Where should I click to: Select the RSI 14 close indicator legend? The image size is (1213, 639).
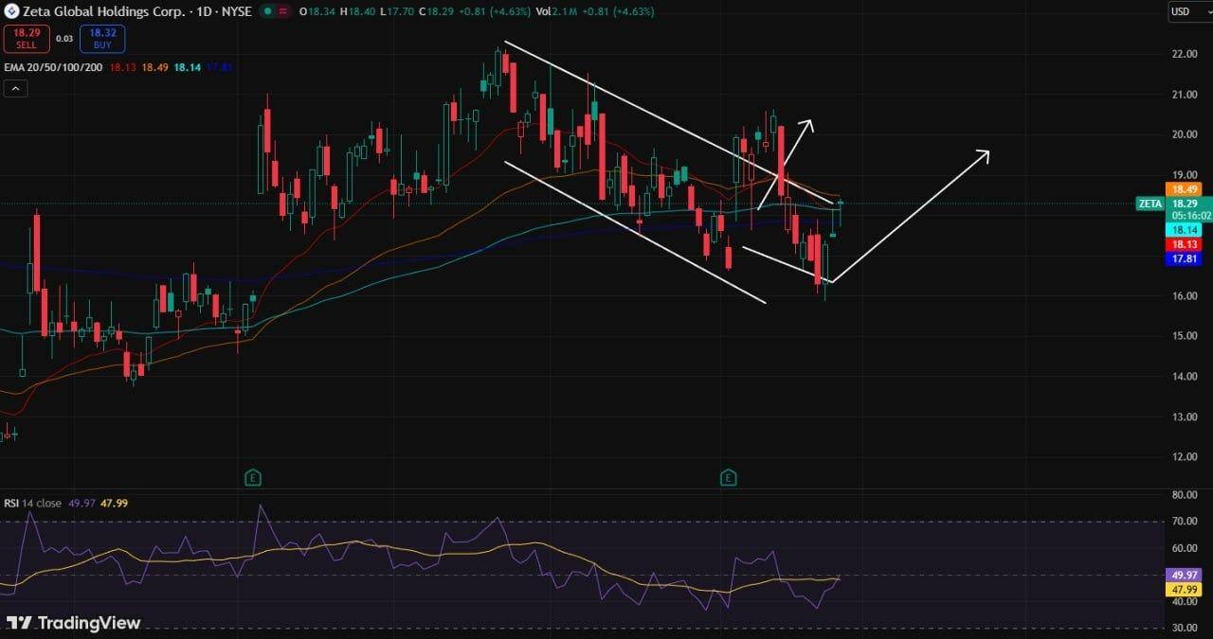coord(33,503)
